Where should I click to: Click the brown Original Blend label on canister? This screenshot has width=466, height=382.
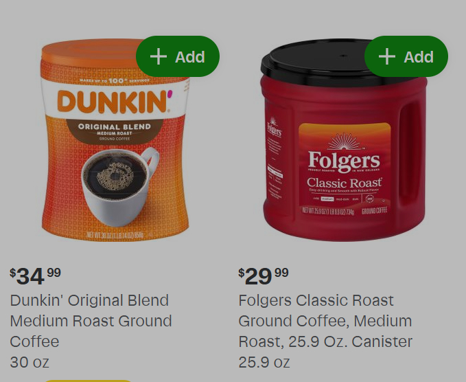coord(115,131)
